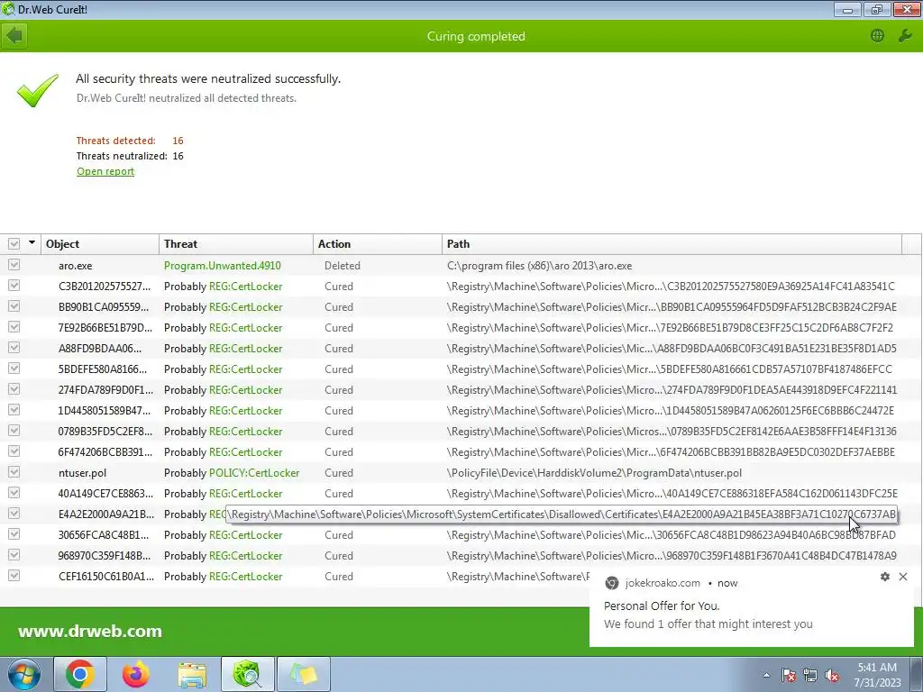Image resolution: width=923 pixels, height=692 pixels.
Task: Open the report link
Action: (105, 171)
